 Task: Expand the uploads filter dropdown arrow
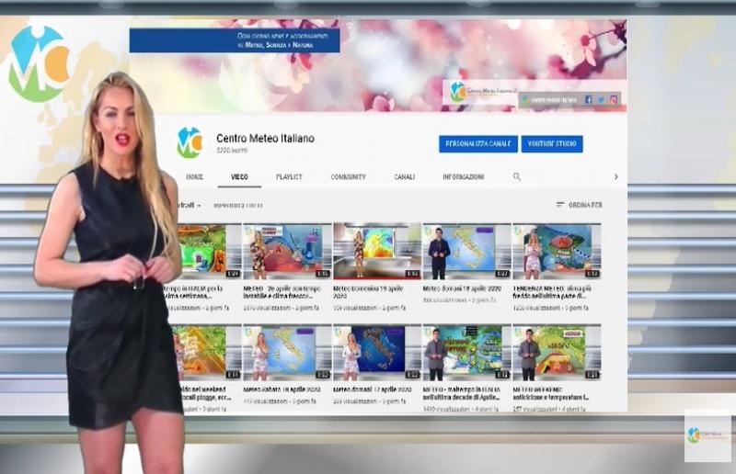click(x=199, y=206)
